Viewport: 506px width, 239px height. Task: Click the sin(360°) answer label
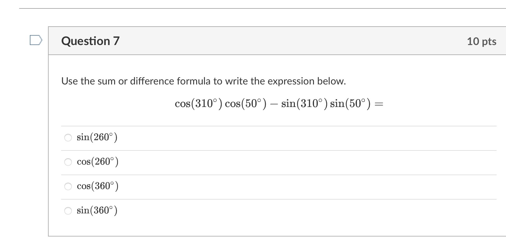coord(97,210)
